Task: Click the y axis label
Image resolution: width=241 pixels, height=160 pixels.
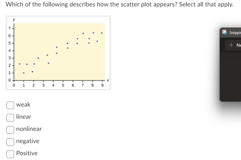Action: click(x=14, y=20)
